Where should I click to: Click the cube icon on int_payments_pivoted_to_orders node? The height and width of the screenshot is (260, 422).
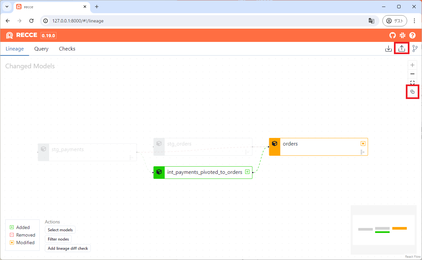(159, 172)
